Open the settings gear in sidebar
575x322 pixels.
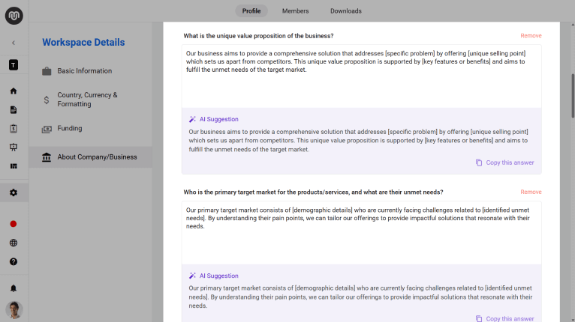[14, 192]
